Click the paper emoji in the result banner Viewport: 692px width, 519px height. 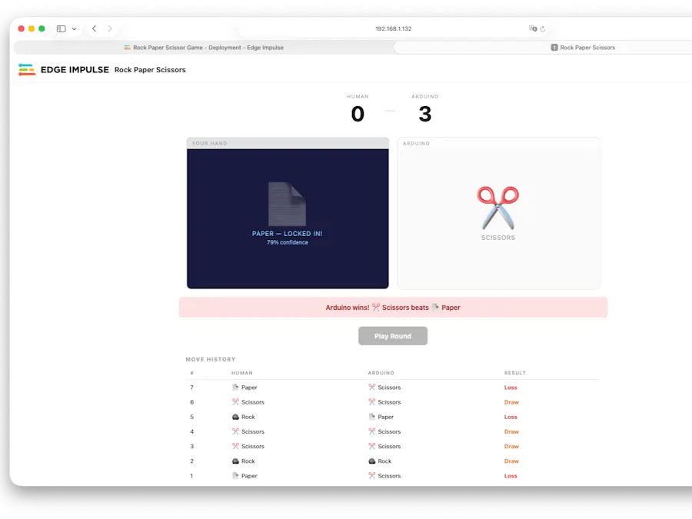[435, 307]
